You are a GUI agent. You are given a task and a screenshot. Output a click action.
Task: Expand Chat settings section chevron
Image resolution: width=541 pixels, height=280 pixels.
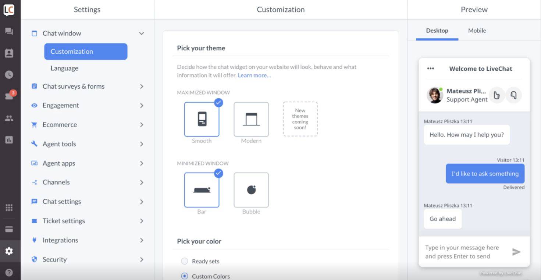[x=142, y=202]
